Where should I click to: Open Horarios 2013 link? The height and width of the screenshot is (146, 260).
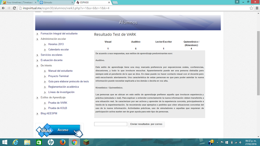coord(56,44)
